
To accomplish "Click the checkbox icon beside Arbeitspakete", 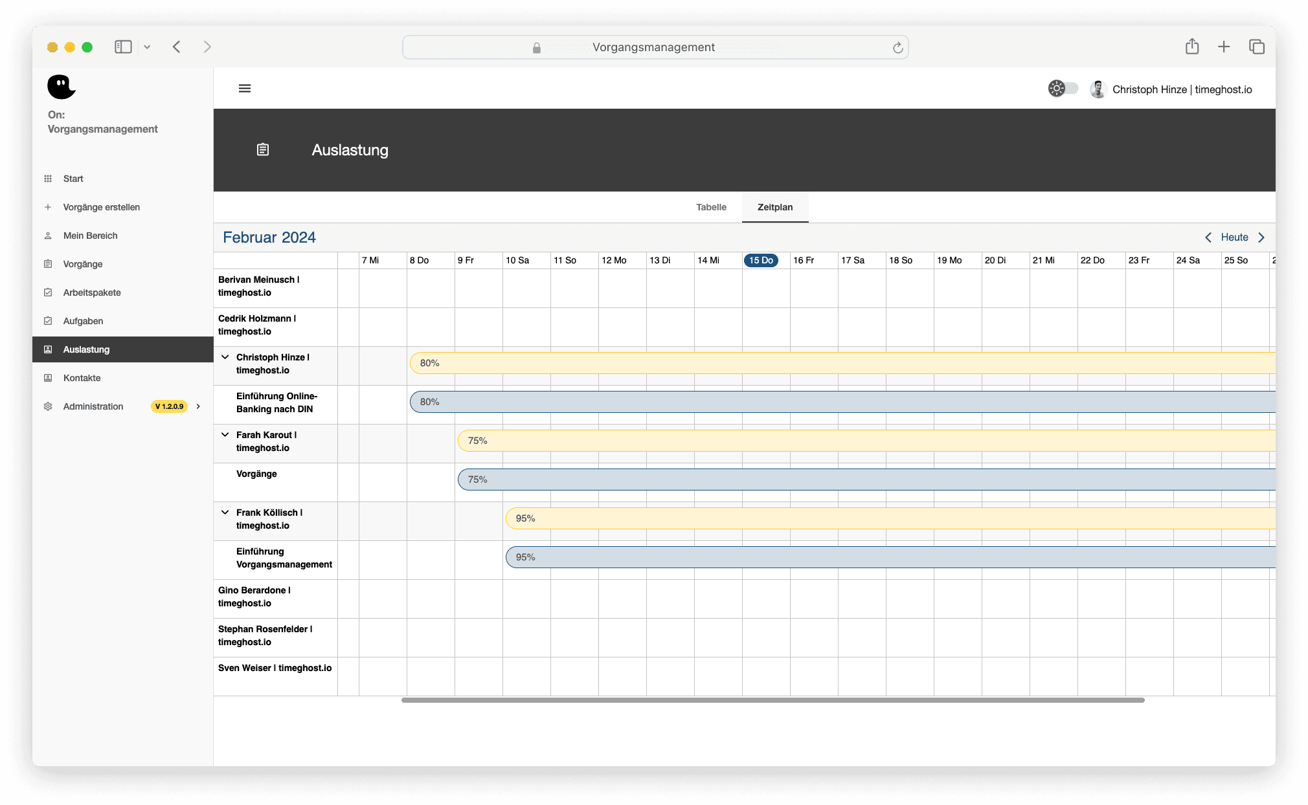I will pyautogui.click(x=48, y=292).
